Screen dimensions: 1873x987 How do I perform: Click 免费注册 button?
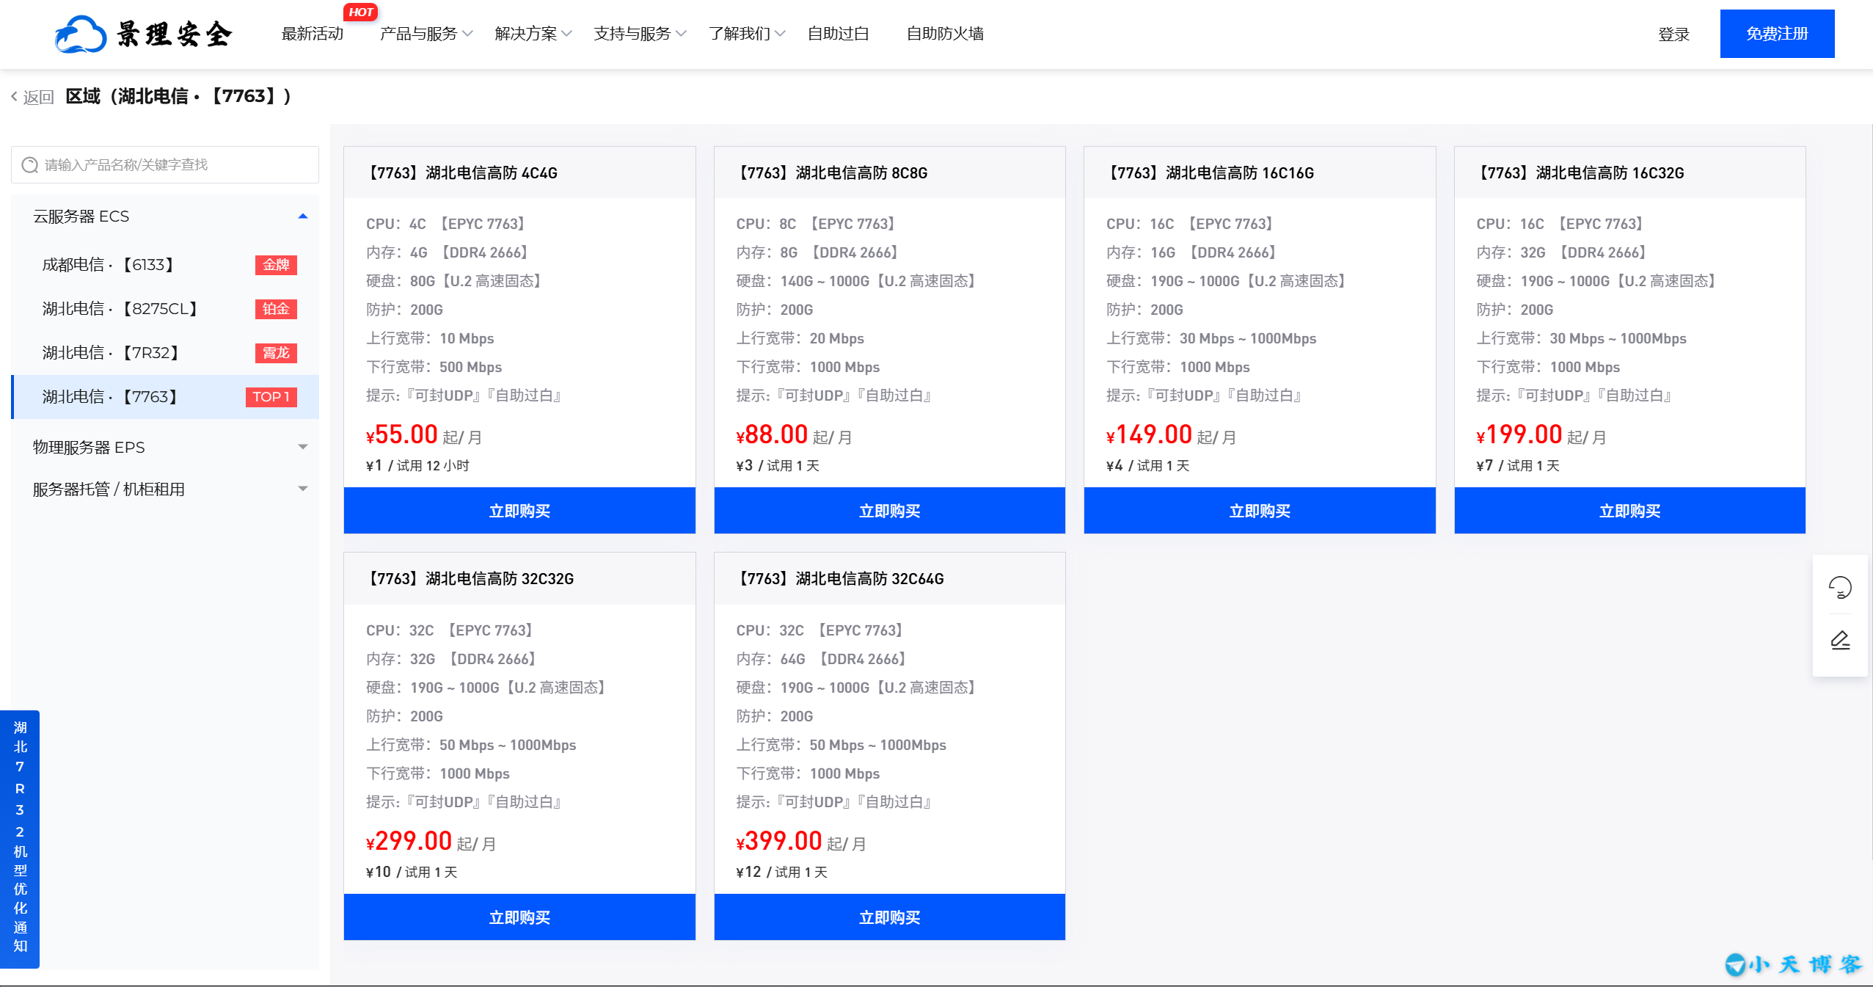click(x=1777, y=34)
